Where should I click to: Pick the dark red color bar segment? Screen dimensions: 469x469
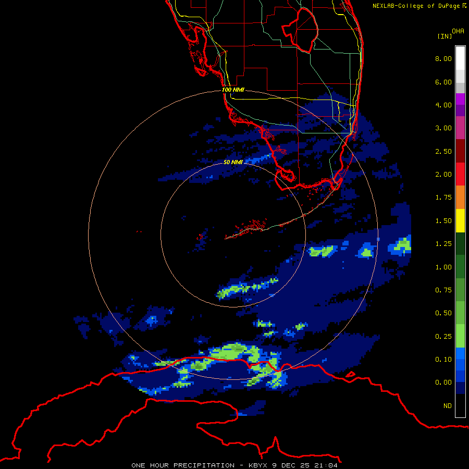pos(460,151)
